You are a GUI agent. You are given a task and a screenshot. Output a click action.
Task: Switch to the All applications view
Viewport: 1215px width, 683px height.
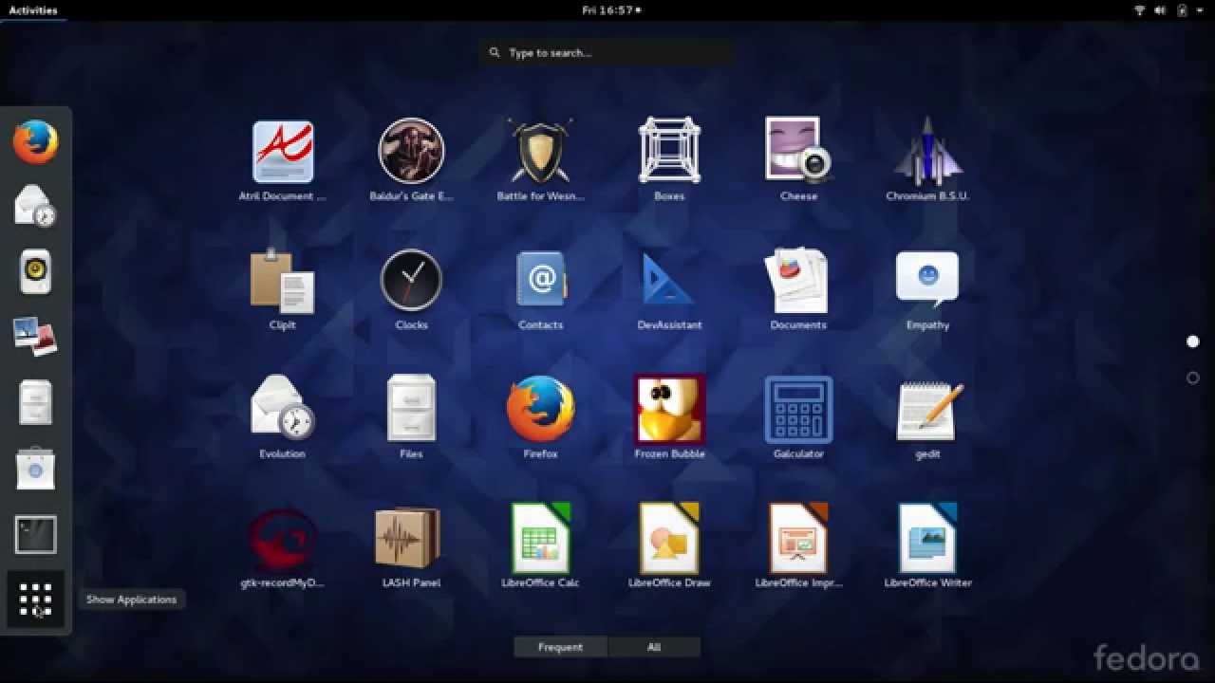click(654, 647)
